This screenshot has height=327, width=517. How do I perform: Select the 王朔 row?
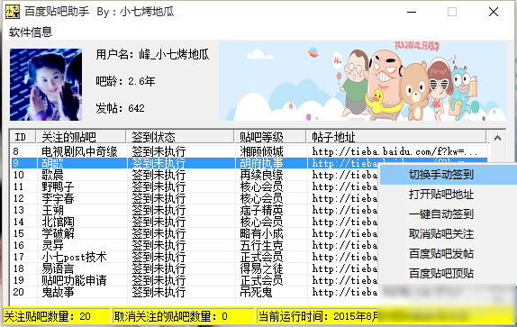click(195, 210)
